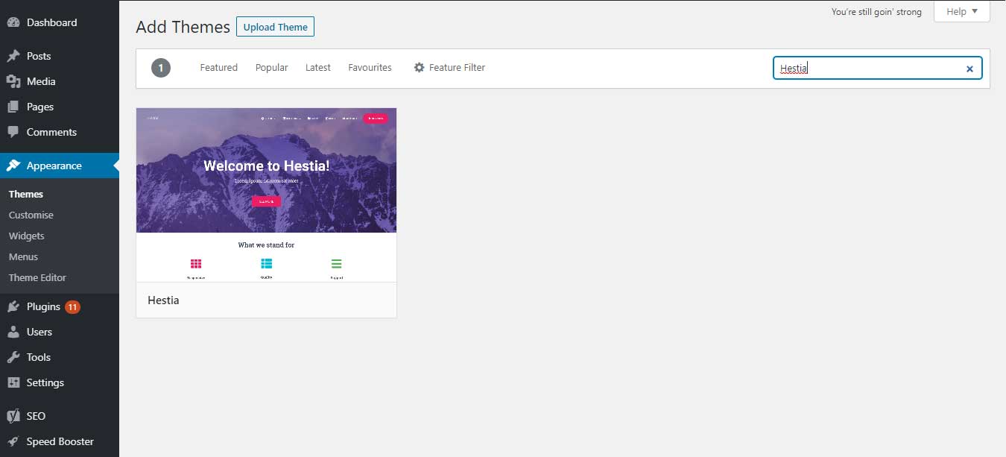Open the Dashboard menu
1006x457 pixels.
click(51, 22)
